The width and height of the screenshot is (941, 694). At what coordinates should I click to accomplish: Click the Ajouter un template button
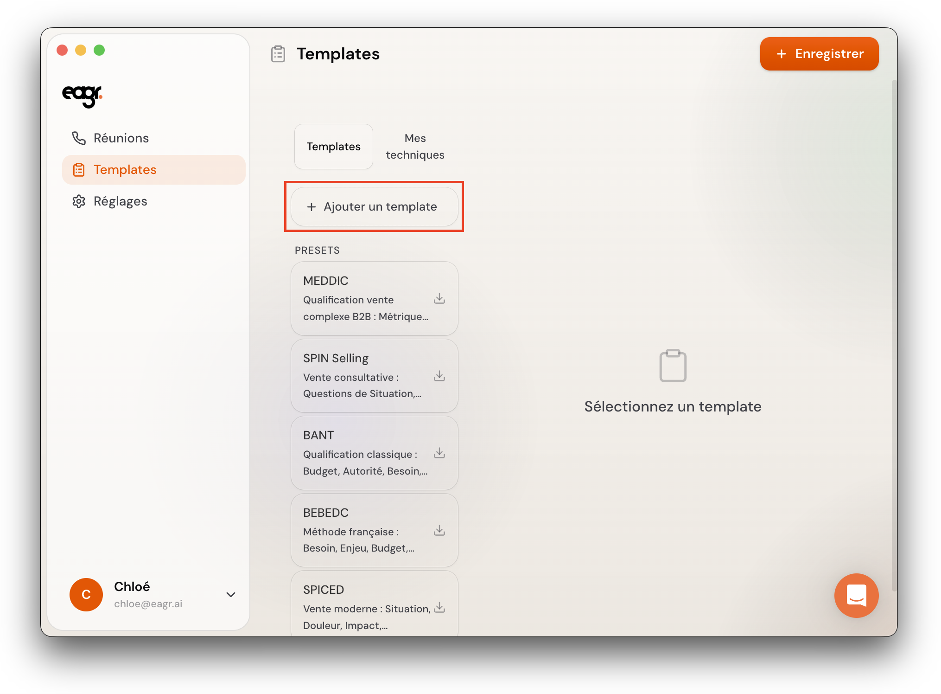[374, 207]
